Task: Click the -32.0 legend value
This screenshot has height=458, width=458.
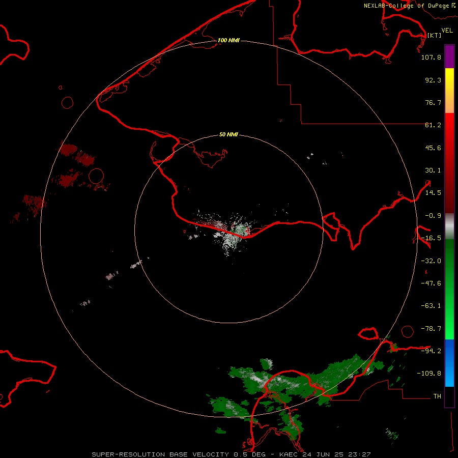Action: point(431,261)
